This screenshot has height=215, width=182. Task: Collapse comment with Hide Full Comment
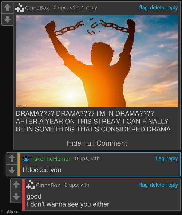click(x=97, y=143)
